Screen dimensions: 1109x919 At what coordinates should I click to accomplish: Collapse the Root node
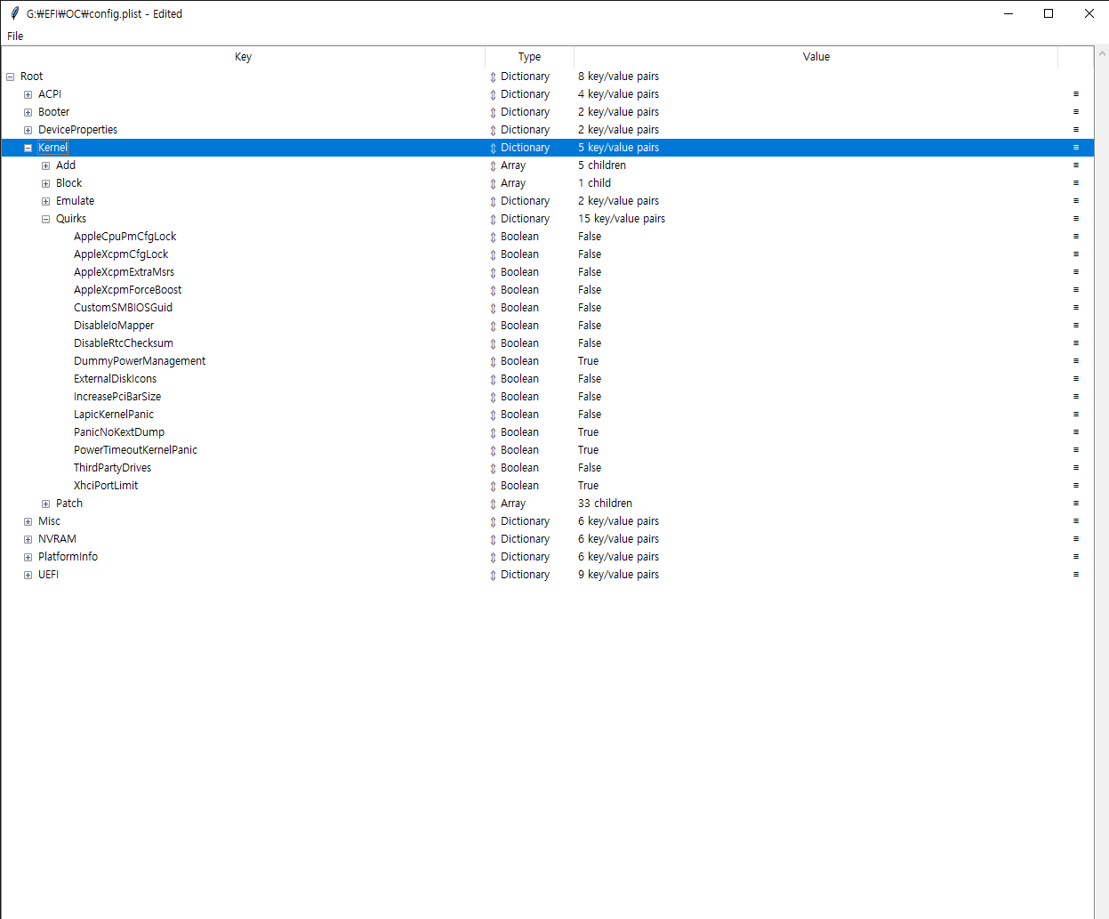coord(10,77)
